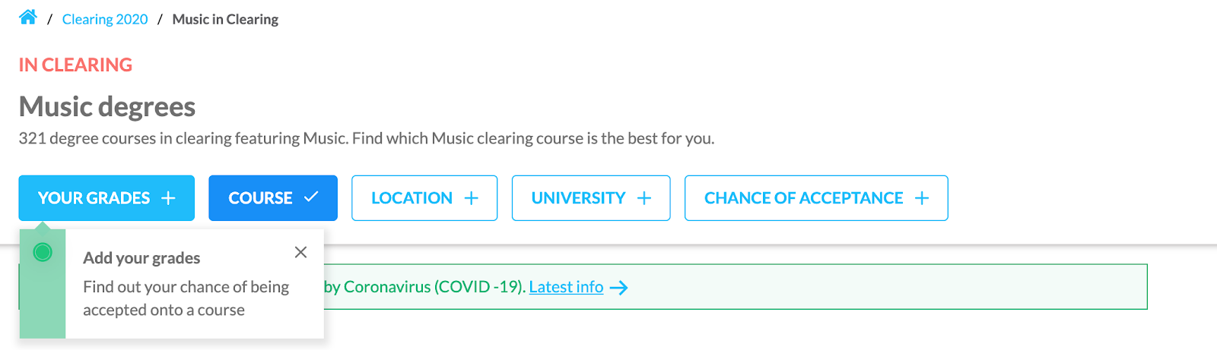Click the Add your grades heading
The height and width of the screenshot is (350, 1217).
(x=141, y=258)
